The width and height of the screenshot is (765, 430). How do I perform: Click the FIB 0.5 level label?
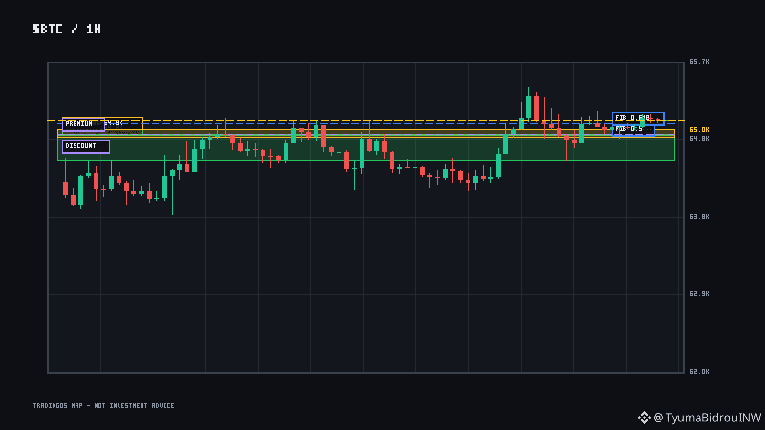point(633,129)
